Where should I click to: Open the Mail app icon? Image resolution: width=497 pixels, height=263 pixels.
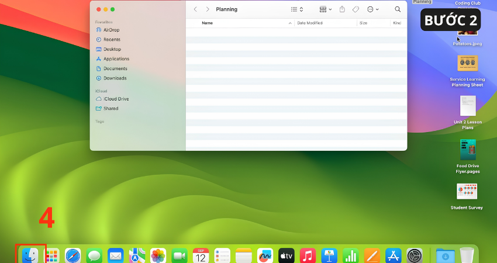[115, 255]
